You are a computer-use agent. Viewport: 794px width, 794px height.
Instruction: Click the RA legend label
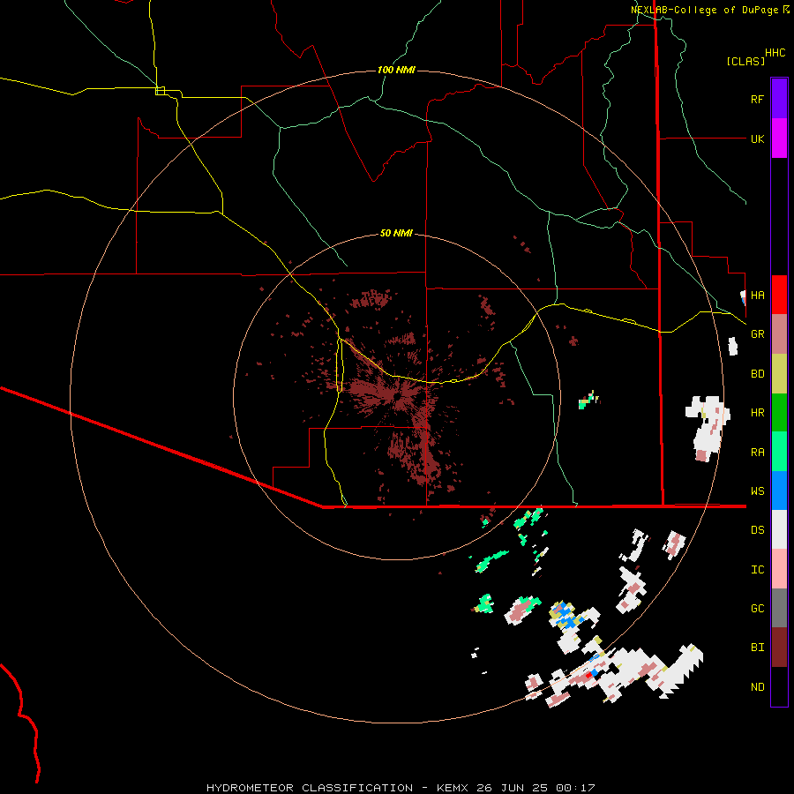pyautogui.click(x=757, y=453)
